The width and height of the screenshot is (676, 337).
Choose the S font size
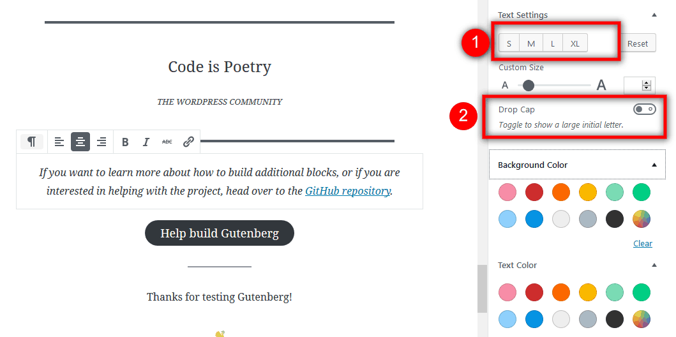click(509, 43)
